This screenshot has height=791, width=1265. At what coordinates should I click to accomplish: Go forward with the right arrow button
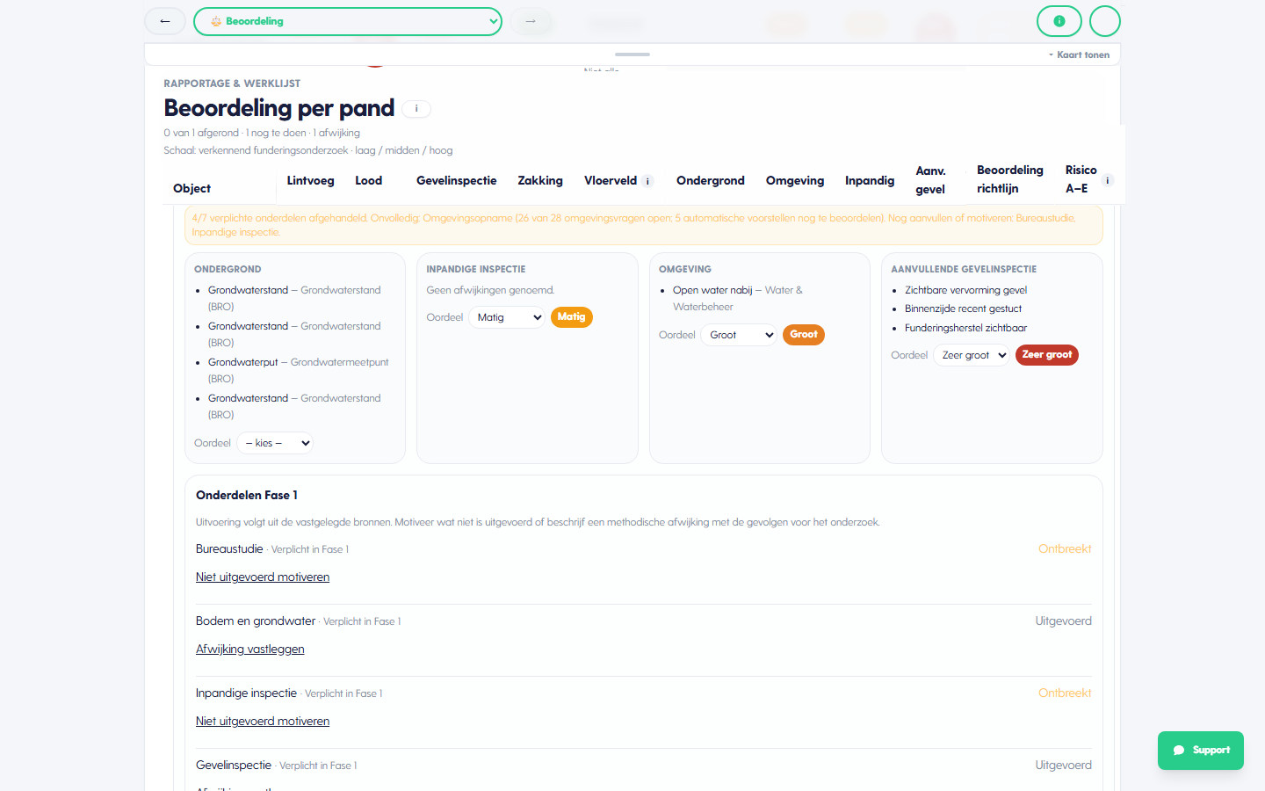(x=531, y=21)
